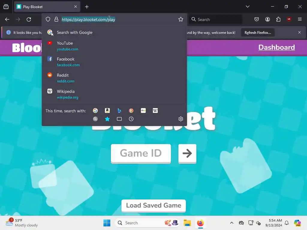Open clock and date 5:54 AM

point(273,223)
